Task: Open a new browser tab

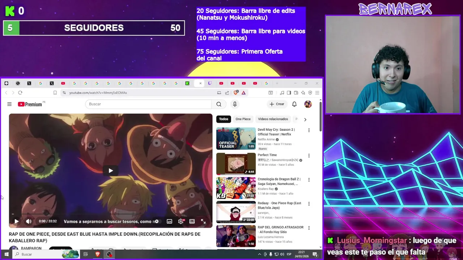Action: click(x=277, y=83)
